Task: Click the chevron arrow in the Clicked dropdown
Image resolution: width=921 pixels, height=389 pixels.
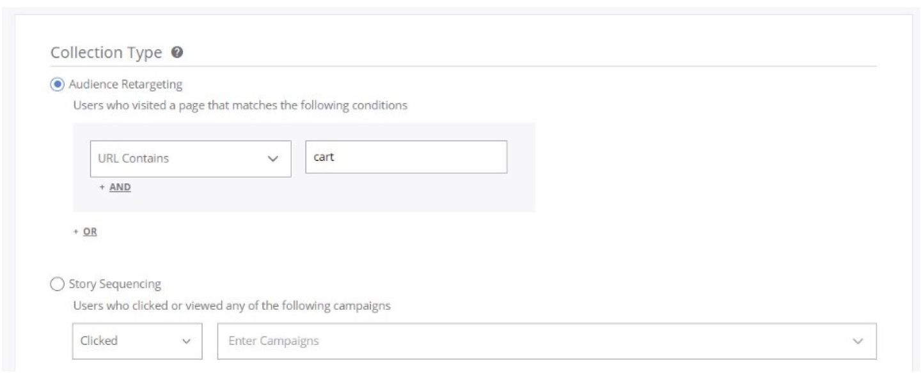Action: tap(187, 342)
